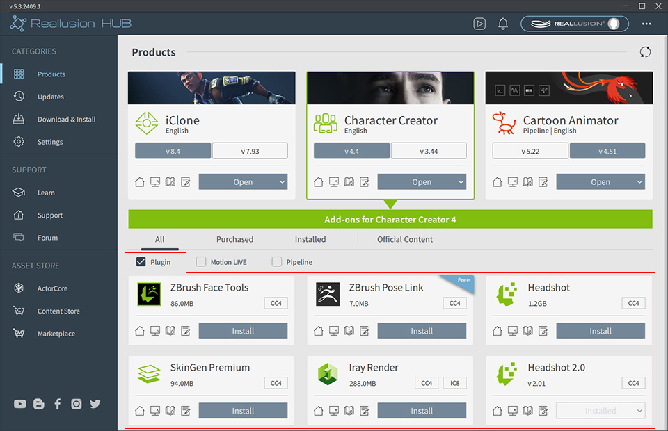668x431 pixels.
Task: Open the iClone home page icon
Action: pyautogui.click(x=140, y=182)
